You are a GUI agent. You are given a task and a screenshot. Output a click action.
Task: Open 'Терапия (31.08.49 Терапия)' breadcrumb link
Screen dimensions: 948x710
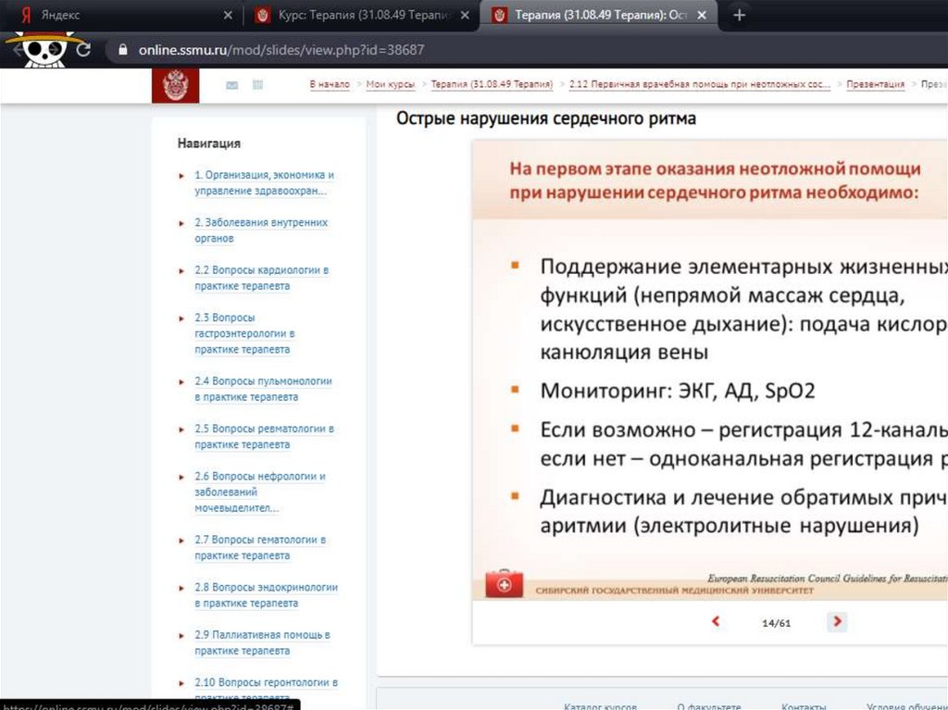tap(492, 84)
